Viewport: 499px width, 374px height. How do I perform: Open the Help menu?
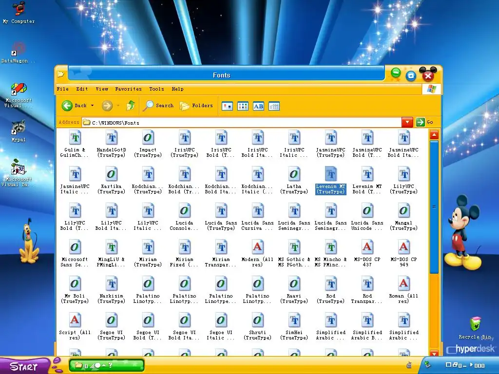177,89
